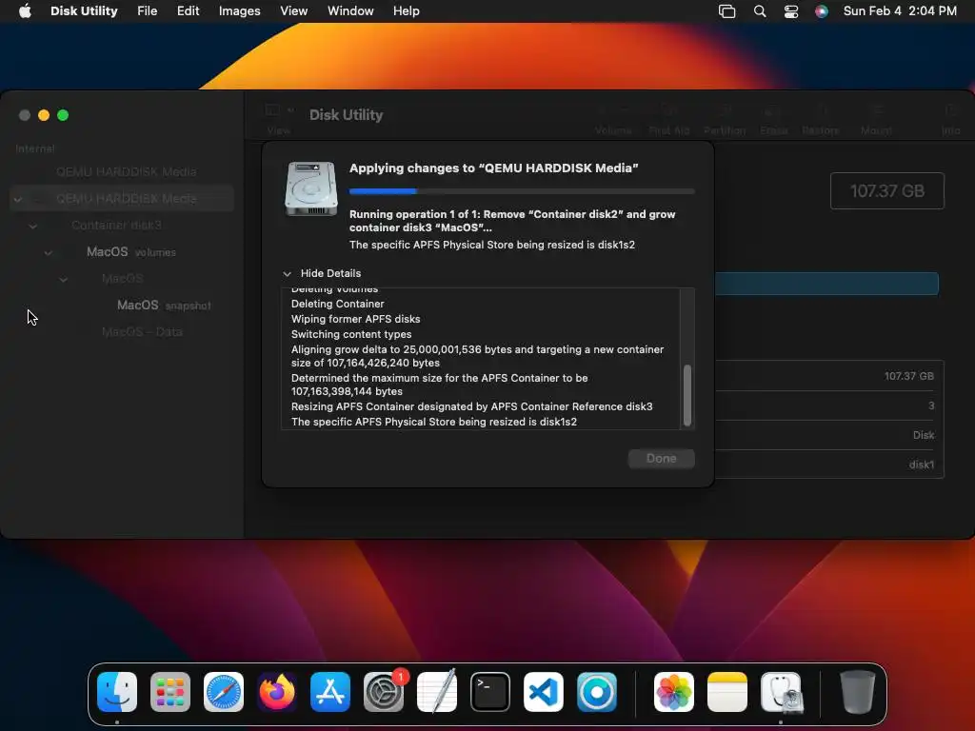Screen dimensions: 975x731
Task: Open the Edit menu
Action: pyautogui.click(x=188, y=11)
